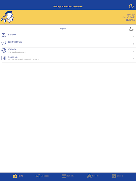Open the Groups tab
Viewport: 136px width, 181px height.
click(117, 176)
